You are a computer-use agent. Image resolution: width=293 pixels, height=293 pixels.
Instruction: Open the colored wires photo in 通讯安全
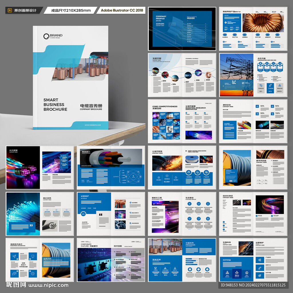pos(244,125)
